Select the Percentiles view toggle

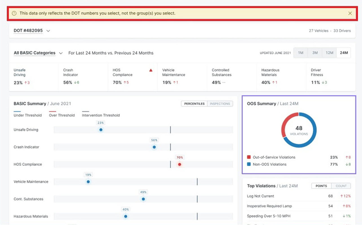point(194,104)
